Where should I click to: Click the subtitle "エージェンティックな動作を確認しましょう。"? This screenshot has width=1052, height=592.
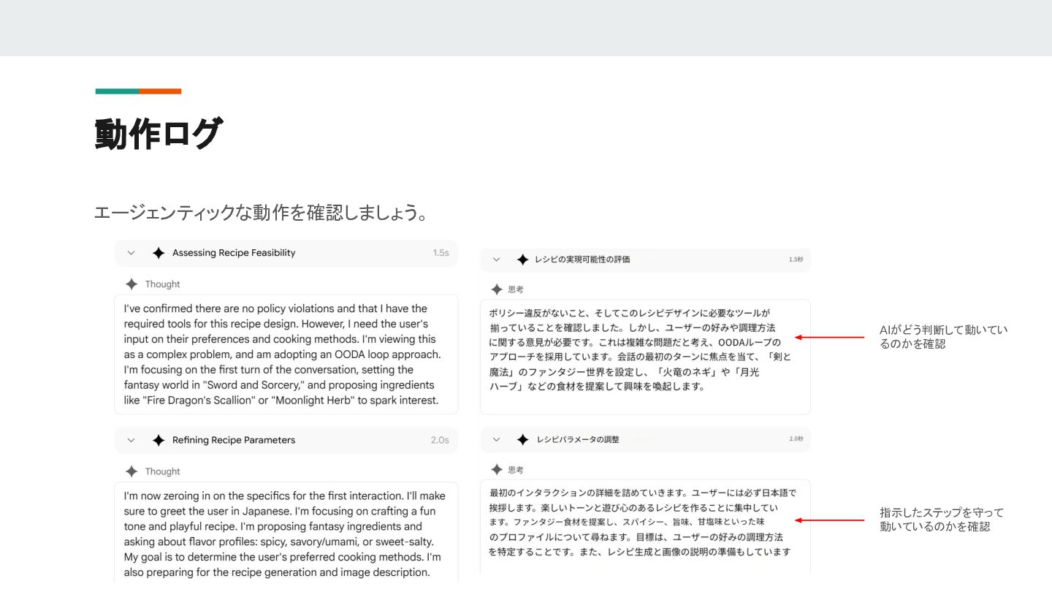pos(261,213)
